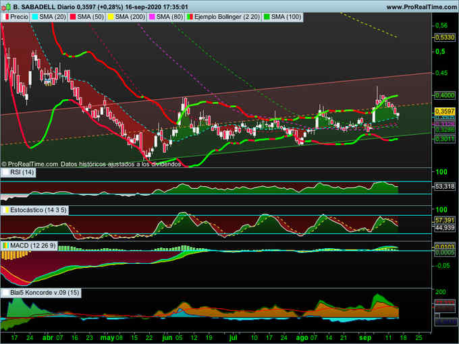Click the yellow 0,5330 price tag
The image size is (459, 344).
pos(444,38)
